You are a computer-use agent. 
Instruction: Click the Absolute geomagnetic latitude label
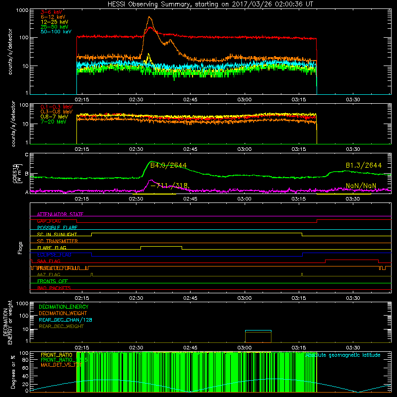point(343,355)
